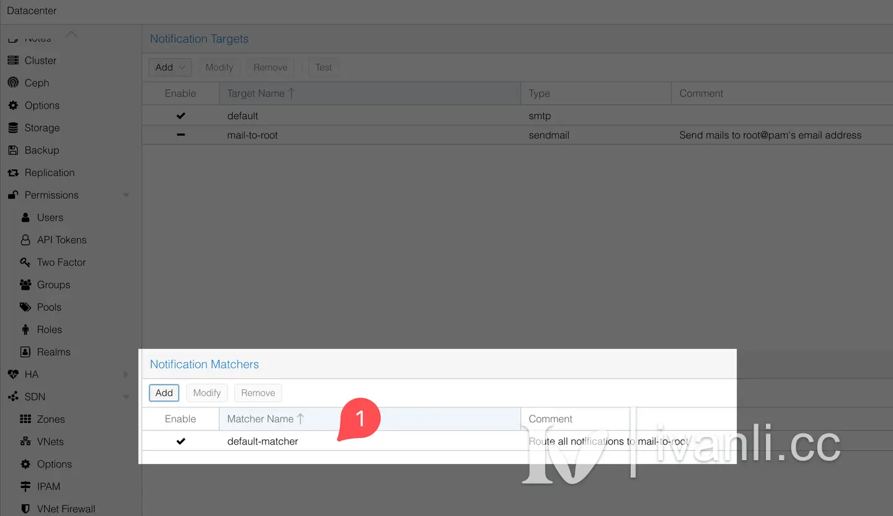Click Remove under Notification Matchers
The image size is (893, 516).
(258, 393)
